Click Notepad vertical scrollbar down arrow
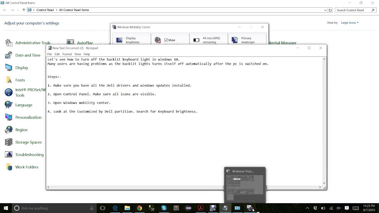 click(x=324, y=183)
